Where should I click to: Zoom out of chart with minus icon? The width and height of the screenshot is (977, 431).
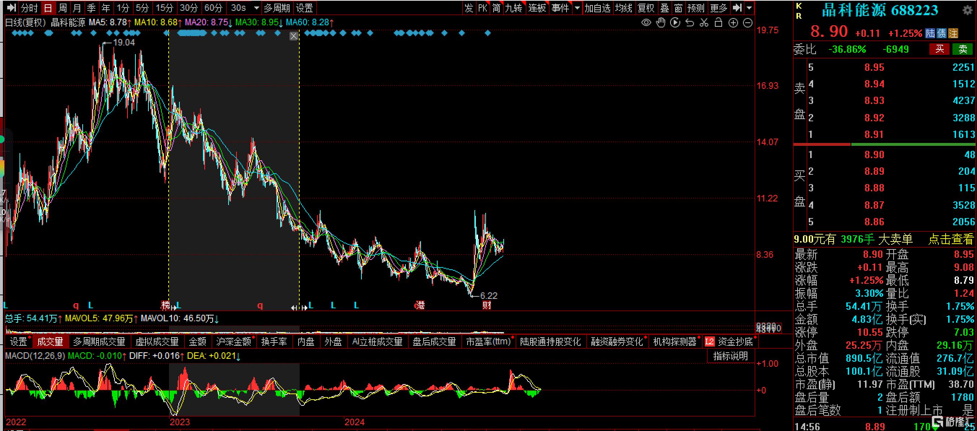pyautogui.click(x=747, y=23)
